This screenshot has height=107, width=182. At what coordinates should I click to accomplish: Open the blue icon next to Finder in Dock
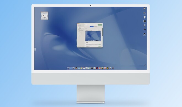(71, 68)
